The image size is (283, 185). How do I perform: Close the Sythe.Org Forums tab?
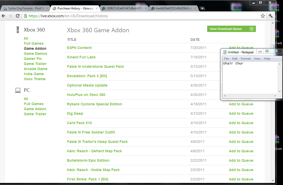47,8
